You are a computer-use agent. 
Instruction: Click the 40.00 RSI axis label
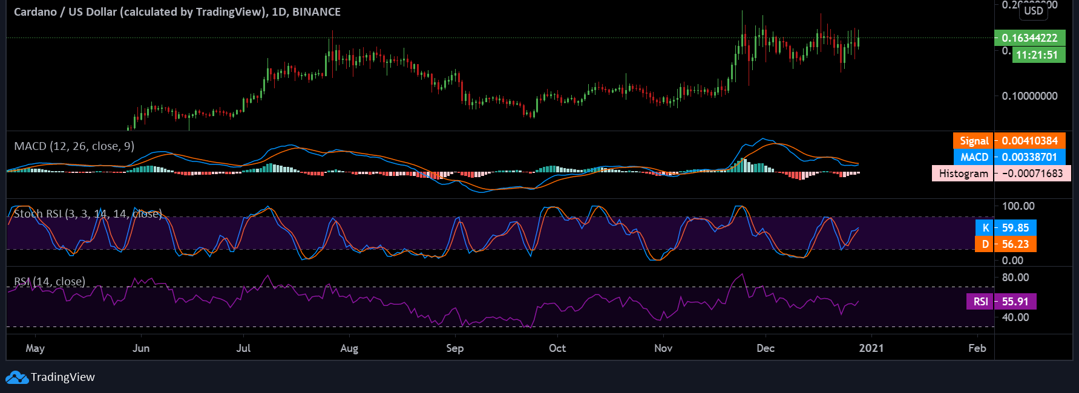1015,317
